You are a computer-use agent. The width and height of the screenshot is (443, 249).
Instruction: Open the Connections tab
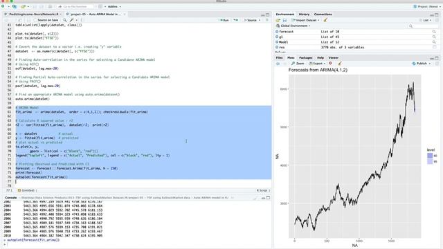323,14
